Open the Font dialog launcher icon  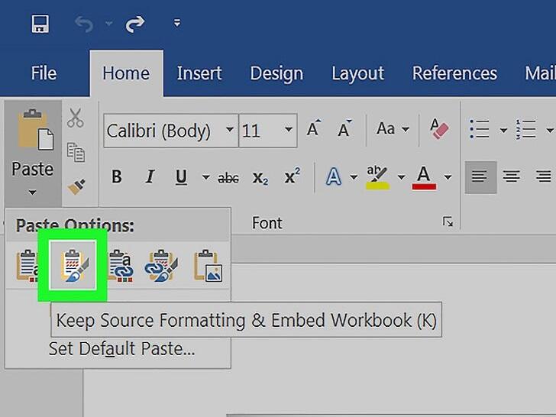click(x=448, y=222)
